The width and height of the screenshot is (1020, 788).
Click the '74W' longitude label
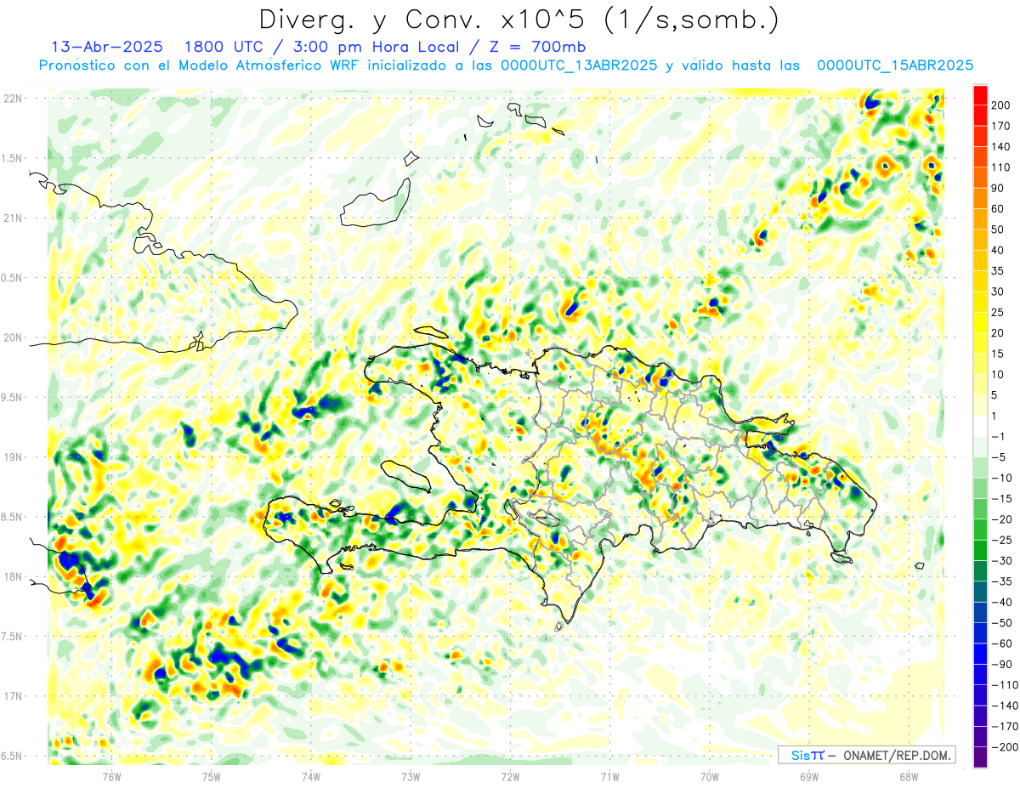pos(310,777)
